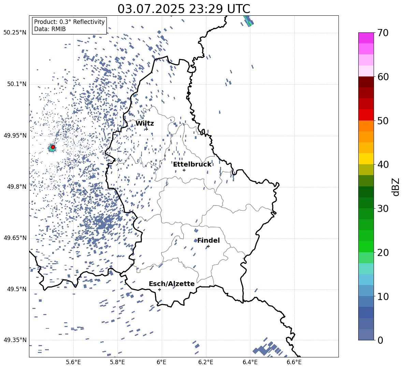Click the 49.8°N latitude label
Viewport: 404px width, 369px height.
tap(16, 187)
